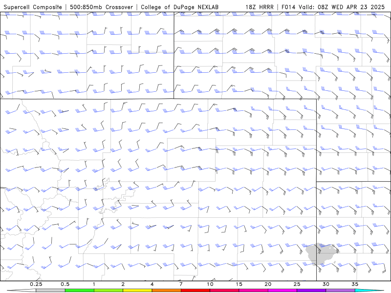Click the legend value 35
The height and width of the screenshot is (293, 391).
point(355,284)
